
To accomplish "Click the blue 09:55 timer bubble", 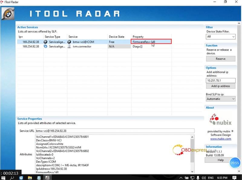I will point(235,163).
